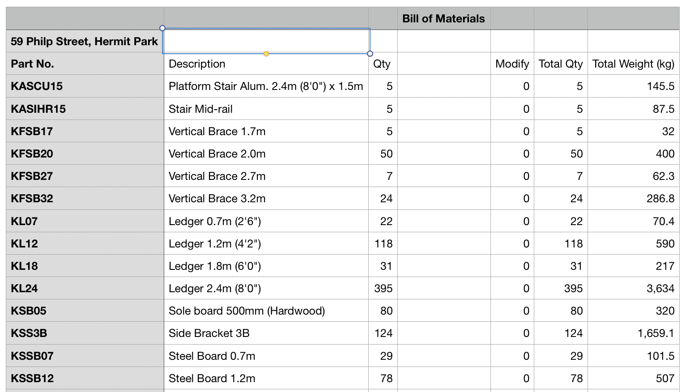Select total weight 62.3
Viewport: 690px width, 392px height.
[634, 176]
